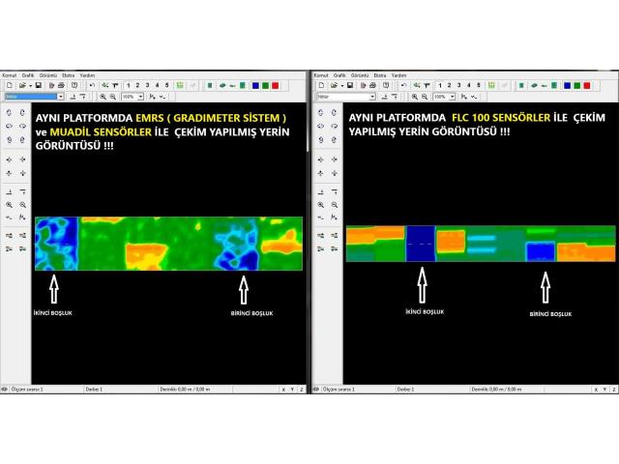Screen dimensions: 619x464
Task: Open the Grafik menu in left window
Action: (x=28, y=74)
